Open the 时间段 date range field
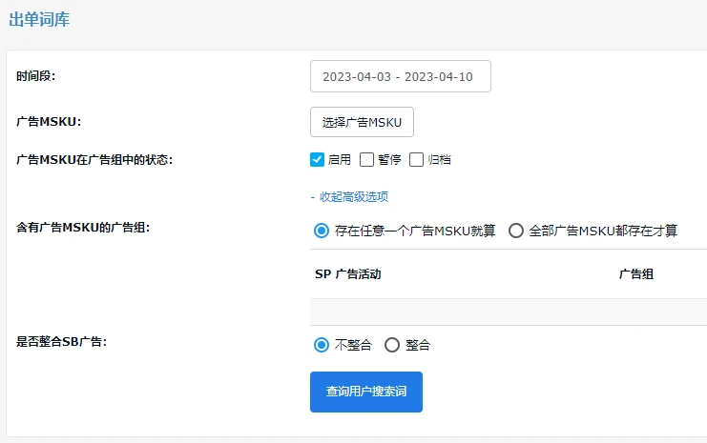This screenshot has width=707, height=443. click(400, 76)
